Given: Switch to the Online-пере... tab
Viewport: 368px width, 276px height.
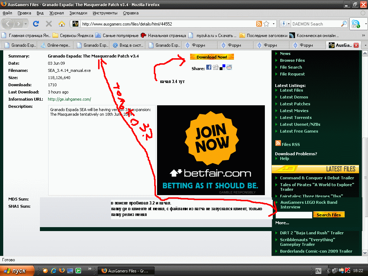Looking at the screenshot, I should [56, 45].
